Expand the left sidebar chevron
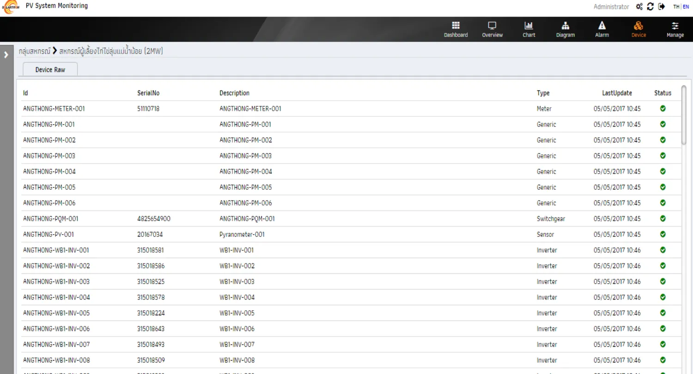The width and height of the screenshot is (693, 374). click(6, 54)
